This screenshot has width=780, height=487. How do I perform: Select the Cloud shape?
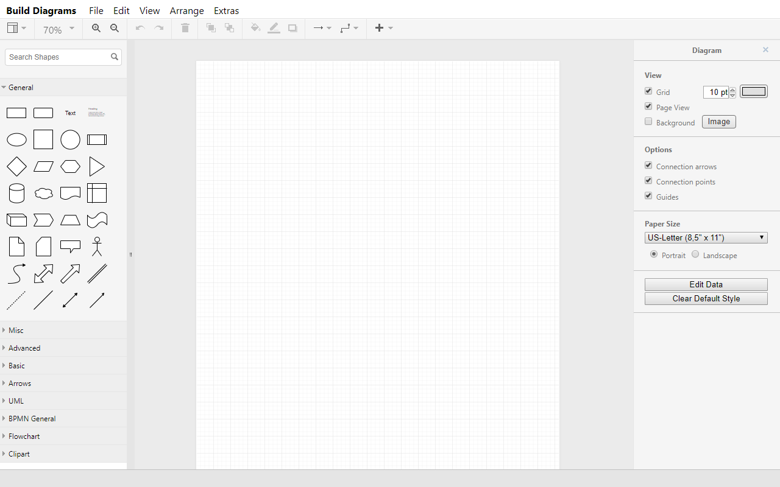click(x=43, y=194)
